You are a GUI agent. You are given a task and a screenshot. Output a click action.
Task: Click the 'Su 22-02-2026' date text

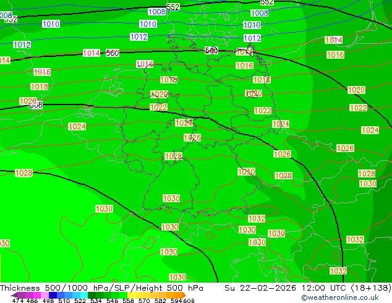click(x=260, y=288)
